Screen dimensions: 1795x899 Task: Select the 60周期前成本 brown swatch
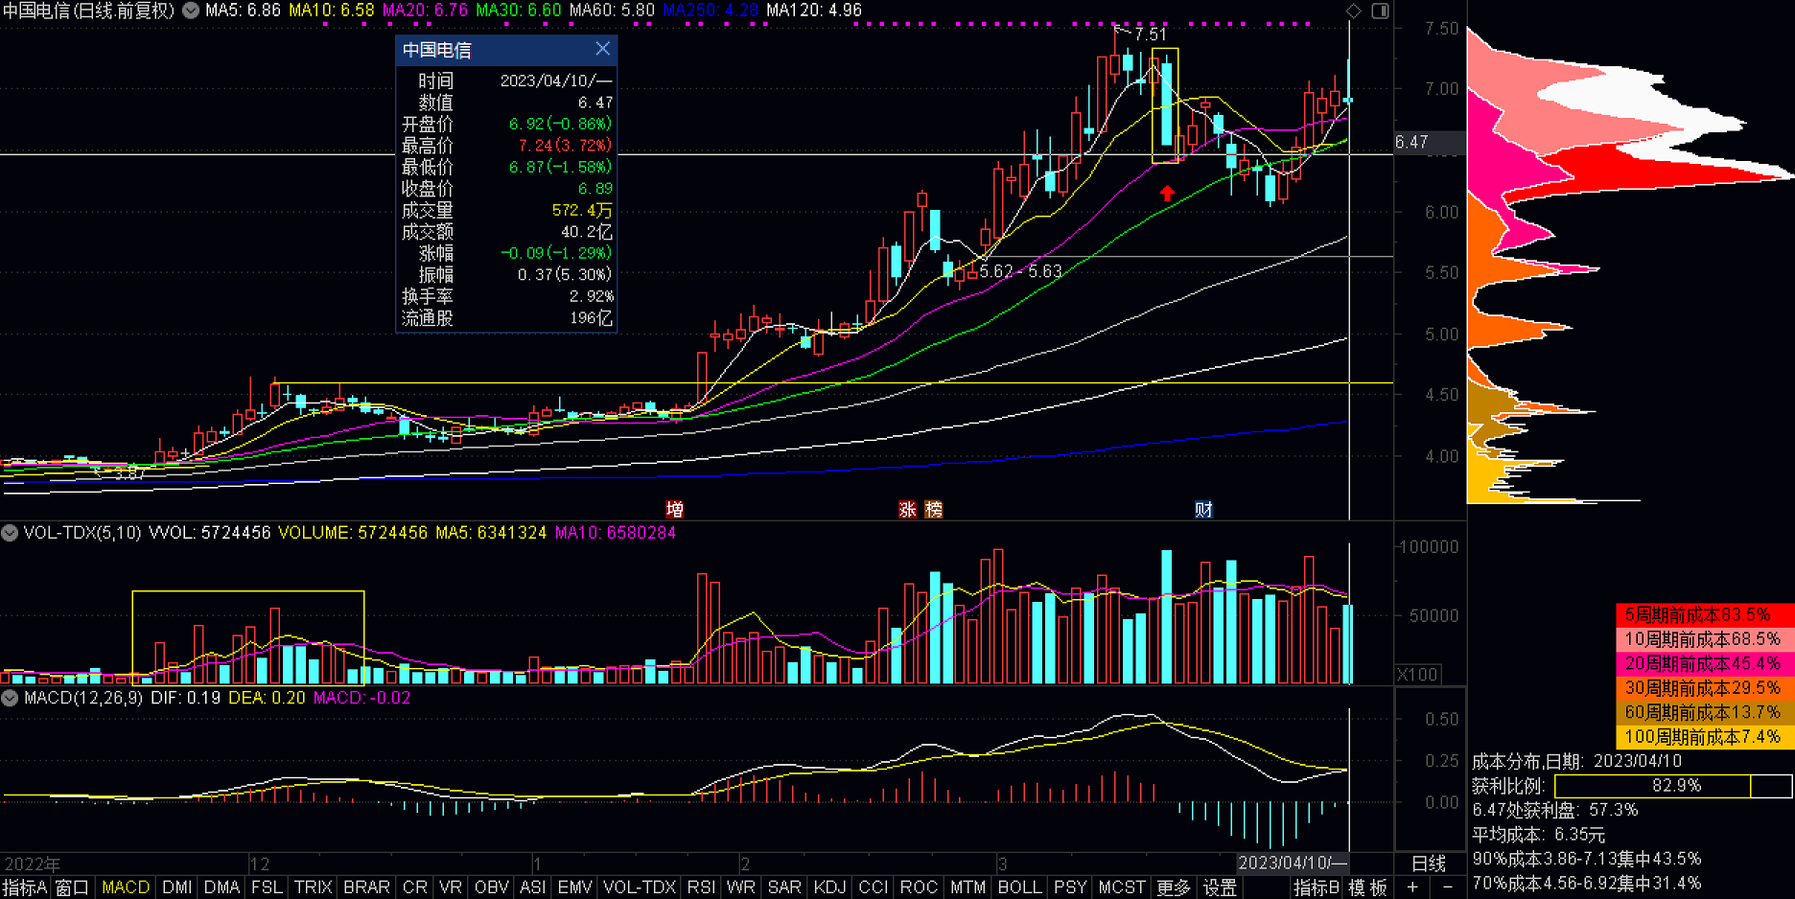(x=1703, y=712)
